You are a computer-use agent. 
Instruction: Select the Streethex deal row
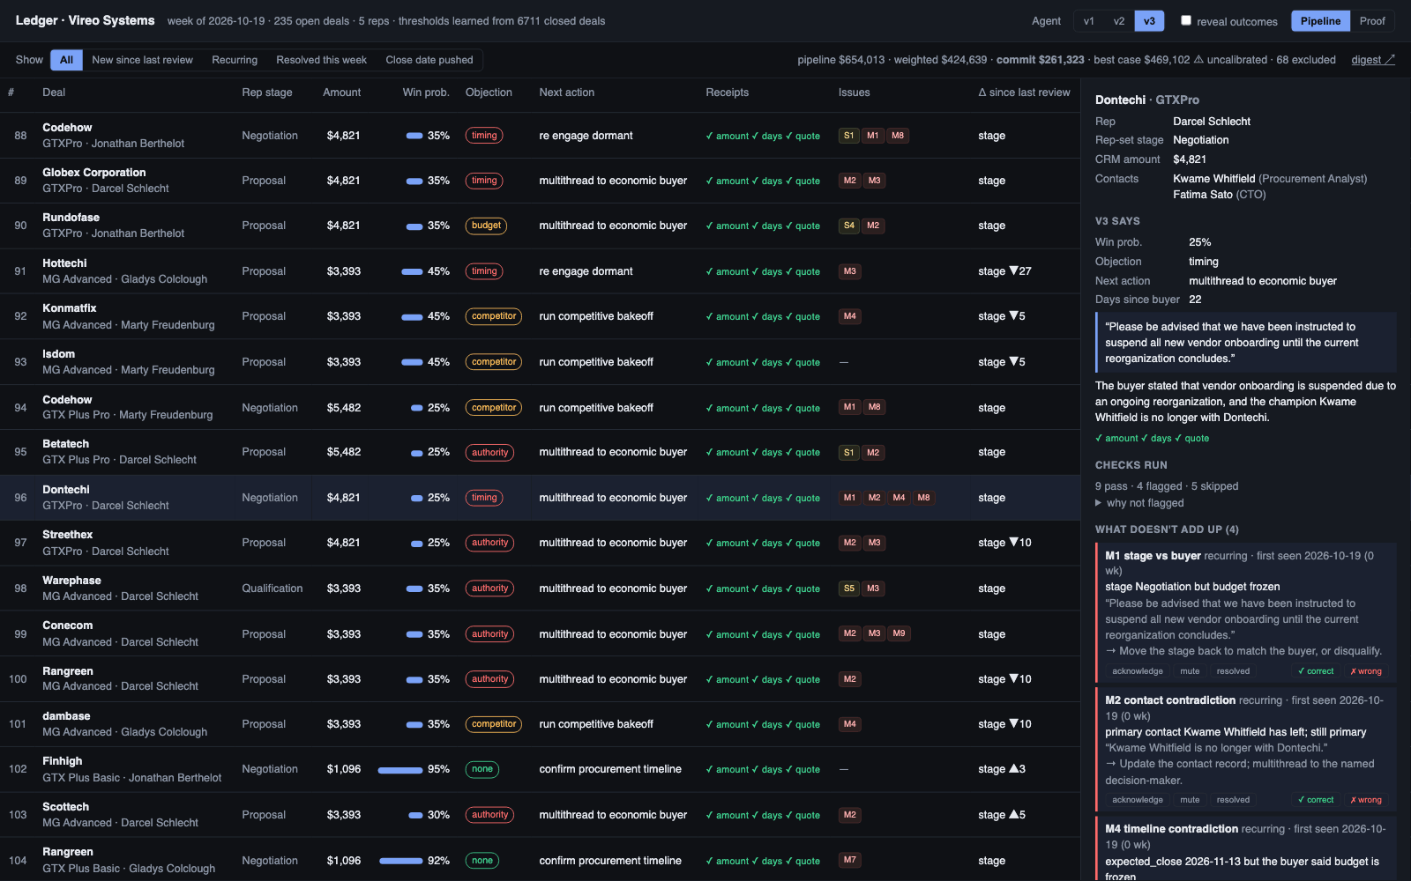pyautogui.click(x=540, y=543)
